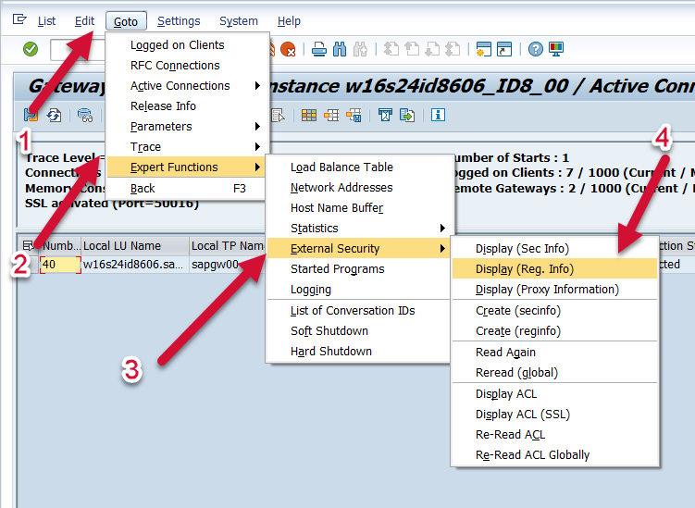Click Logged on Clients in Goto menu

(177, 45)
